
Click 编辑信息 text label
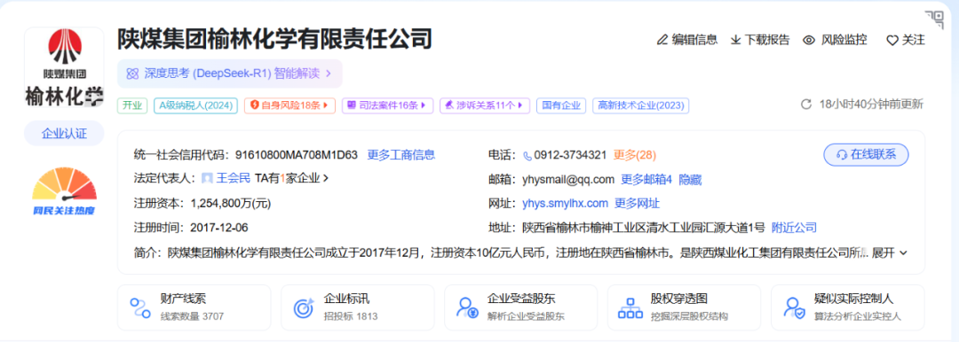pyautogui.click(x=694, y=40)
